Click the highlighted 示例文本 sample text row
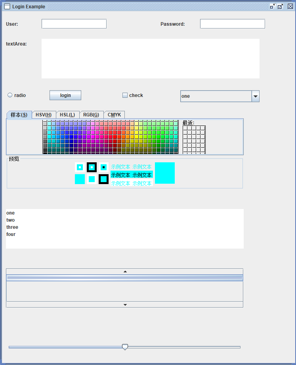The image size is (296, 365). (132, 175)
